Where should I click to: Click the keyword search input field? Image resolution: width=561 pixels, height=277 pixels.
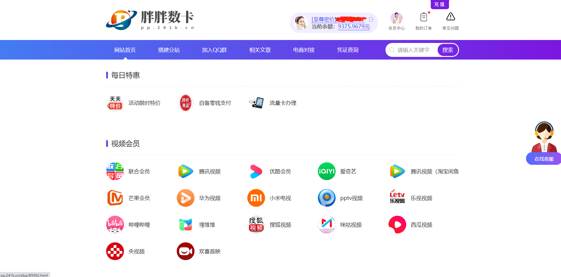(x=415, y=50)
